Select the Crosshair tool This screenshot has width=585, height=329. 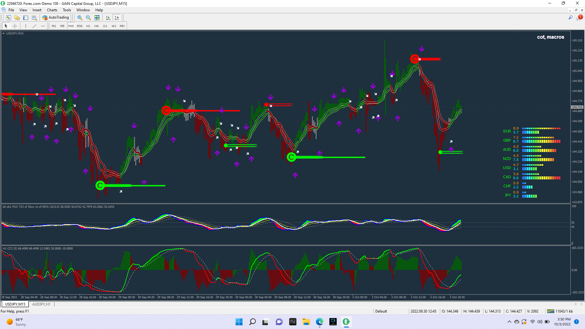pos(15,26)
